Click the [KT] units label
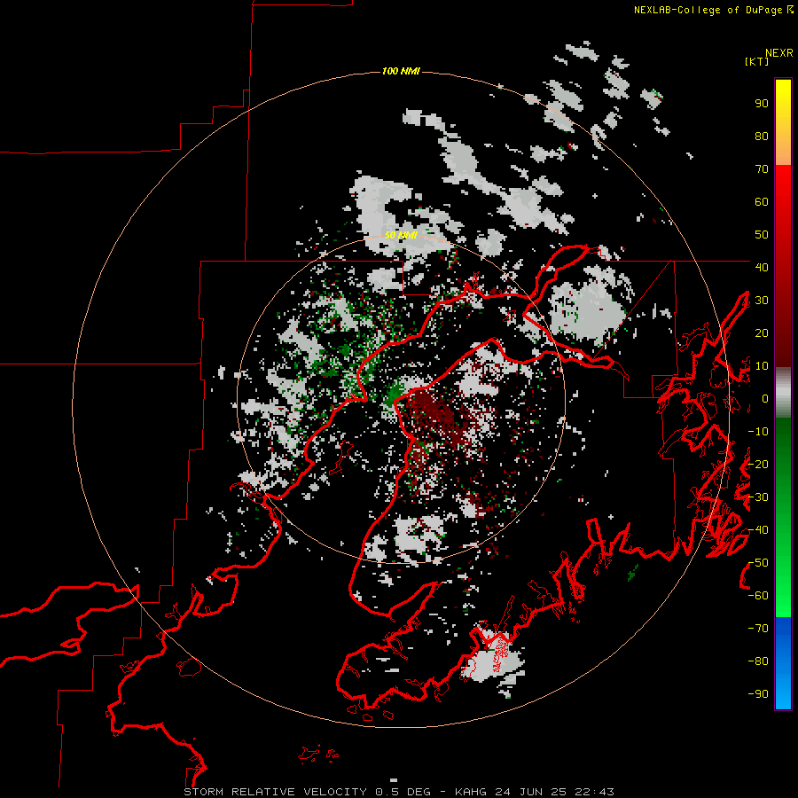Image resolution: width=798 pixels, height=798 pixels. (757, 61)
